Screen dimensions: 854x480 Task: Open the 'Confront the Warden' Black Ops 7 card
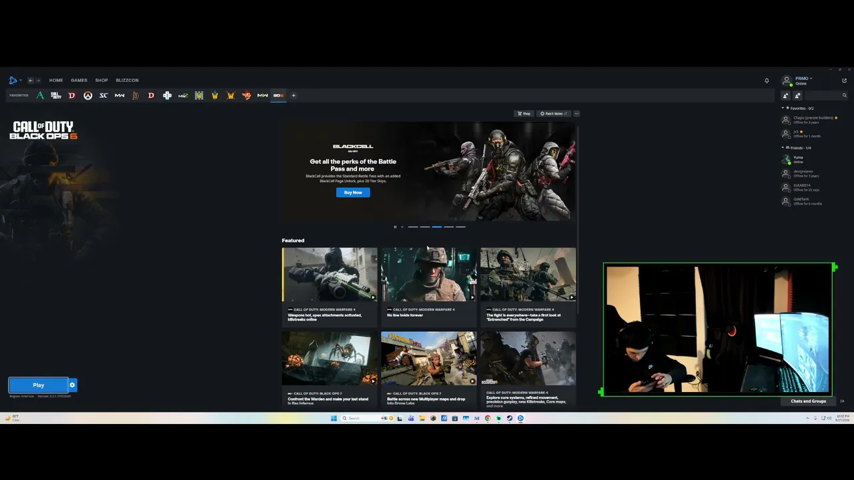point(330,369)
